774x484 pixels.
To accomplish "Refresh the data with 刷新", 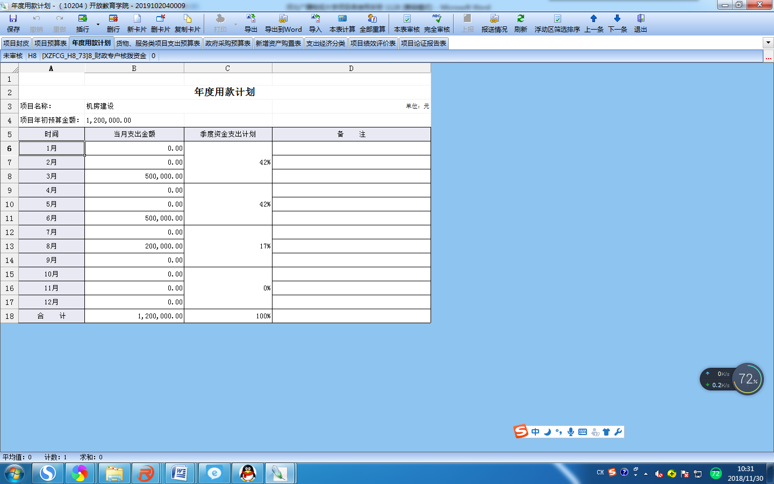I will (520, 23).
